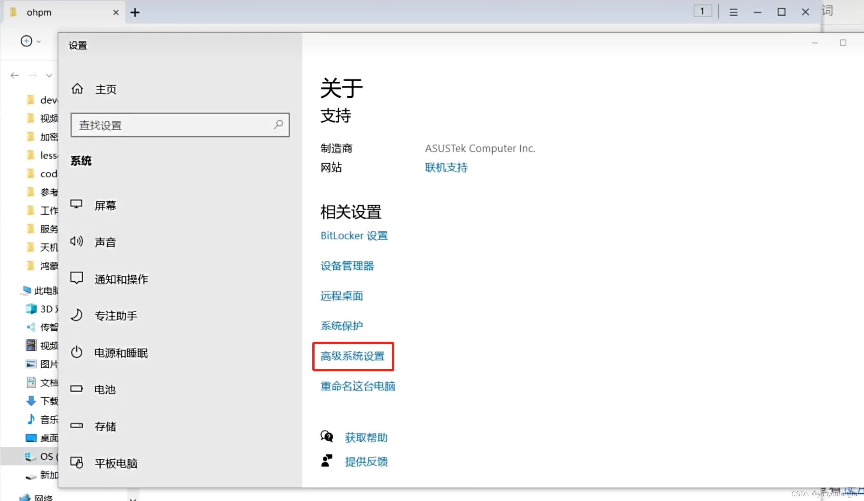This screenshot has height=501, width=864.
Task: Open the hamburger menu in Explorer title bar
Action: tap(733, 12)
